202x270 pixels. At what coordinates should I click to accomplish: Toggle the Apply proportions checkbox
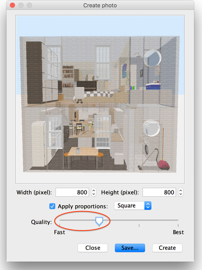pos(52,206)
